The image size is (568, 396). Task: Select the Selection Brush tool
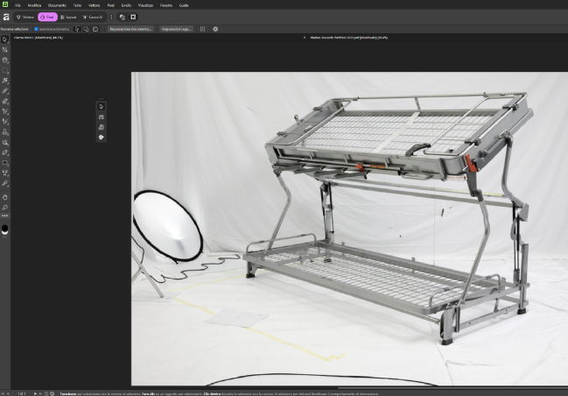[4, 60]
